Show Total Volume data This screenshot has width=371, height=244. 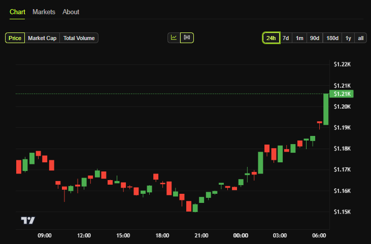pyautogui.click(x=79, y=38)
